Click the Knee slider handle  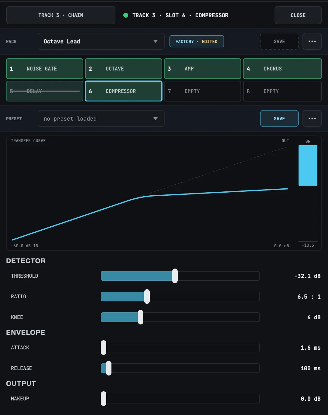pyautogui.click(x=141, y=317)
